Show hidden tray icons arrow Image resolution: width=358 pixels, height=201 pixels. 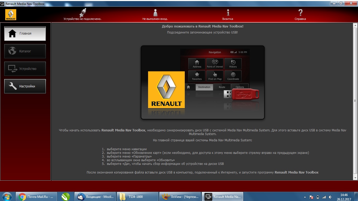click(x=305, y=197)
